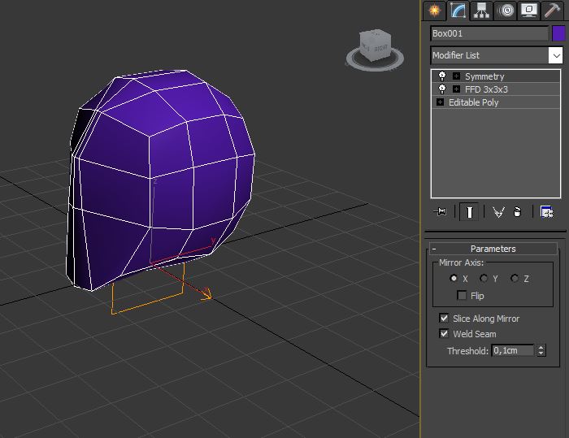Click the Pin Stack icon
This screenshot has height=438, width=569.
coord(441,212)
